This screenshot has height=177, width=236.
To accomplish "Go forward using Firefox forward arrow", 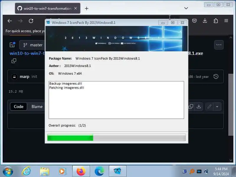I will pos(20,21).
